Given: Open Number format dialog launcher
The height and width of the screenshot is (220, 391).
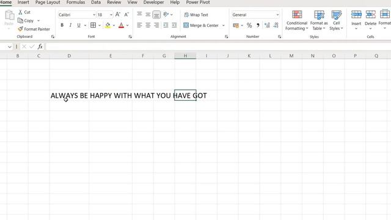Looking at the screenshot, I should point(279,37).
